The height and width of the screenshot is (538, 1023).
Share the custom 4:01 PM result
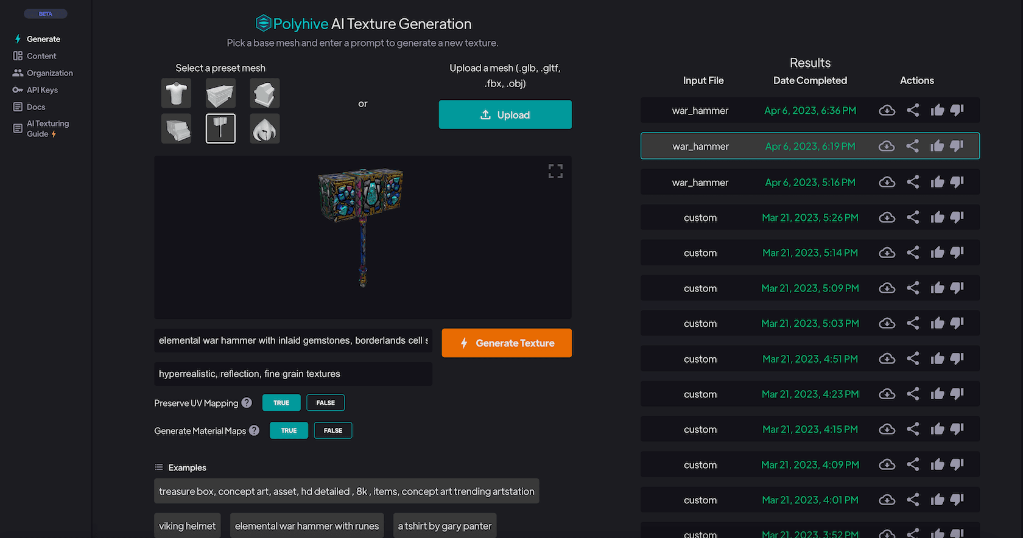[x=913, y=500]
